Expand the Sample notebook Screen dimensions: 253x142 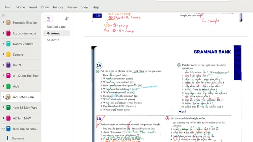point(3,54)
